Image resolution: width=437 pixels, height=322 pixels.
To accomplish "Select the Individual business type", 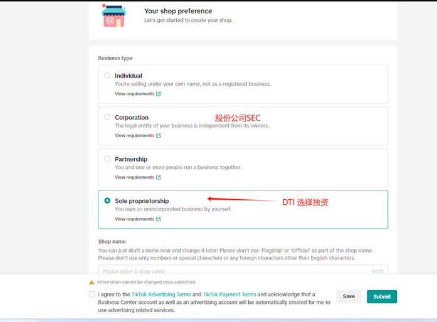I will (108, 76).
